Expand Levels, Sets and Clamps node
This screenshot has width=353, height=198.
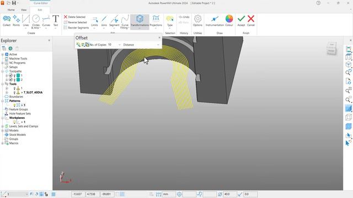[2, 126]
